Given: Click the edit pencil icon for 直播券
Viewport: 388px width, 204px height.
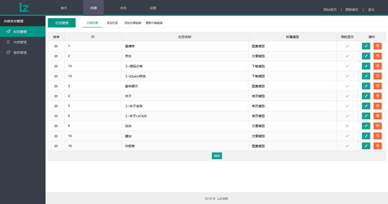Looking at the screenshot, I should (x=366, y=46).
